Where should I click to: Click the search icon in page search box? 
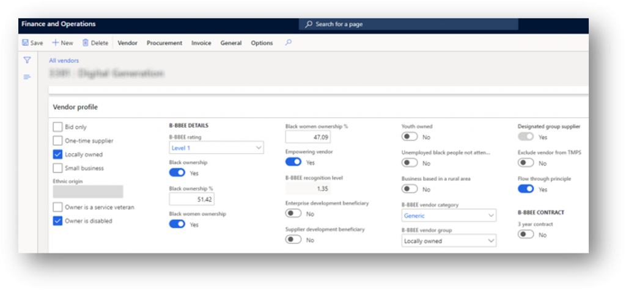click(309, 24)
